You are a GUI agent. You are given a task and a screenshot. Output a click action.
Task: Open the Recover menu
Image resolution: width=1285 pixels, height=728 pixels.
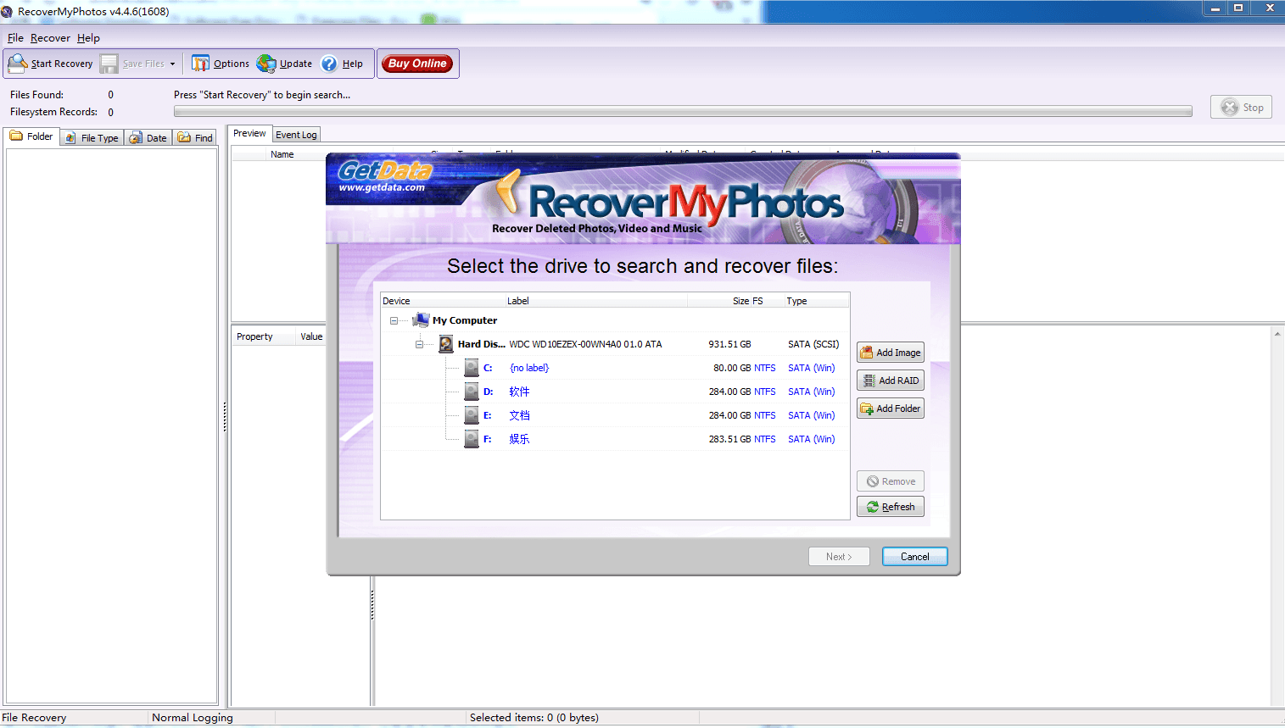coord(50,37)
